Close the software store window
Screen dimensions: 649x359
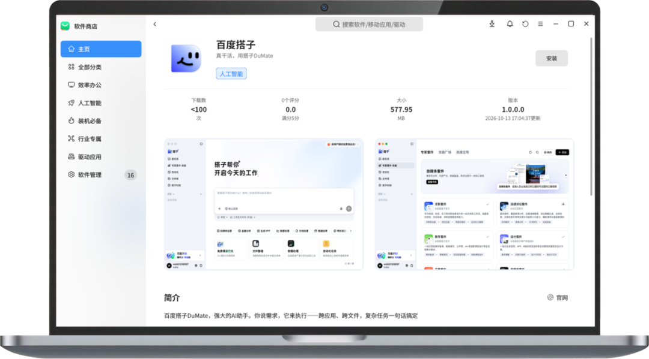click(x=586, y=24)
